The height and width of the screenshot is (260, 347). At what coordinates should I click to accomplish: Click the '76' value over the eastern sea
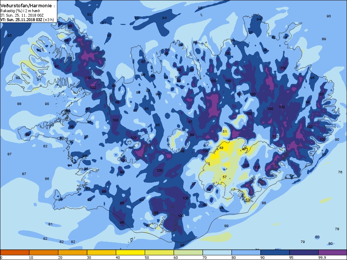(340, 172)
